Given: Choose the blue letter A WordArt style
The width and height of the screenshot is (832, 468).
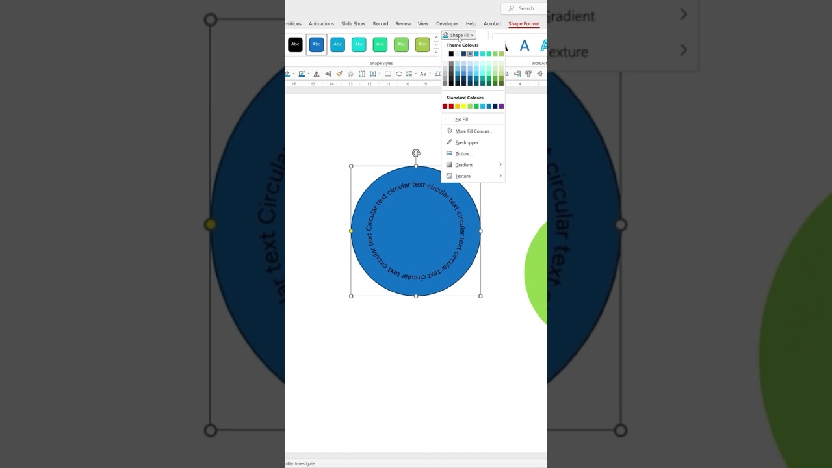Looking at the screenshot, I should point(525,45).
